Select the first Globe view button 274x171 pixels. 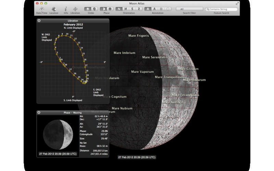coord(88,9)
